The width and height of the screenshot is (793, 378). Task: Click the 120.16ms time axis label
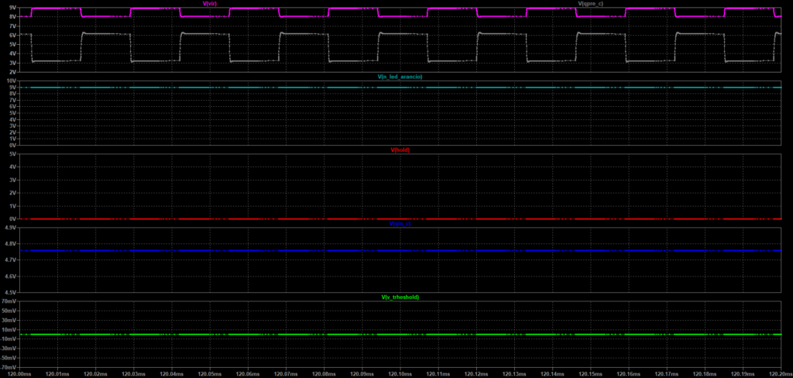pyautogui.click(x=628, y=374)
